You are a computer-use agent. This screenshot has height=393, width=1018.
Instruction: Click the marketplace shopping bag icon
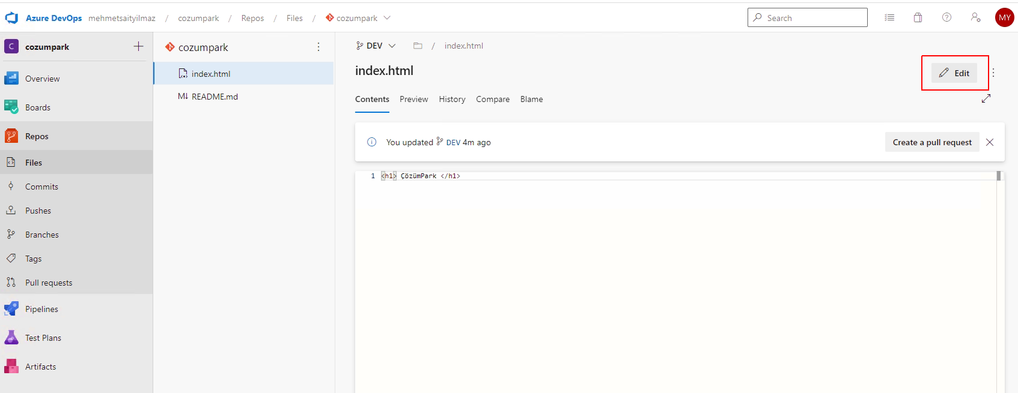click(918, 17)
